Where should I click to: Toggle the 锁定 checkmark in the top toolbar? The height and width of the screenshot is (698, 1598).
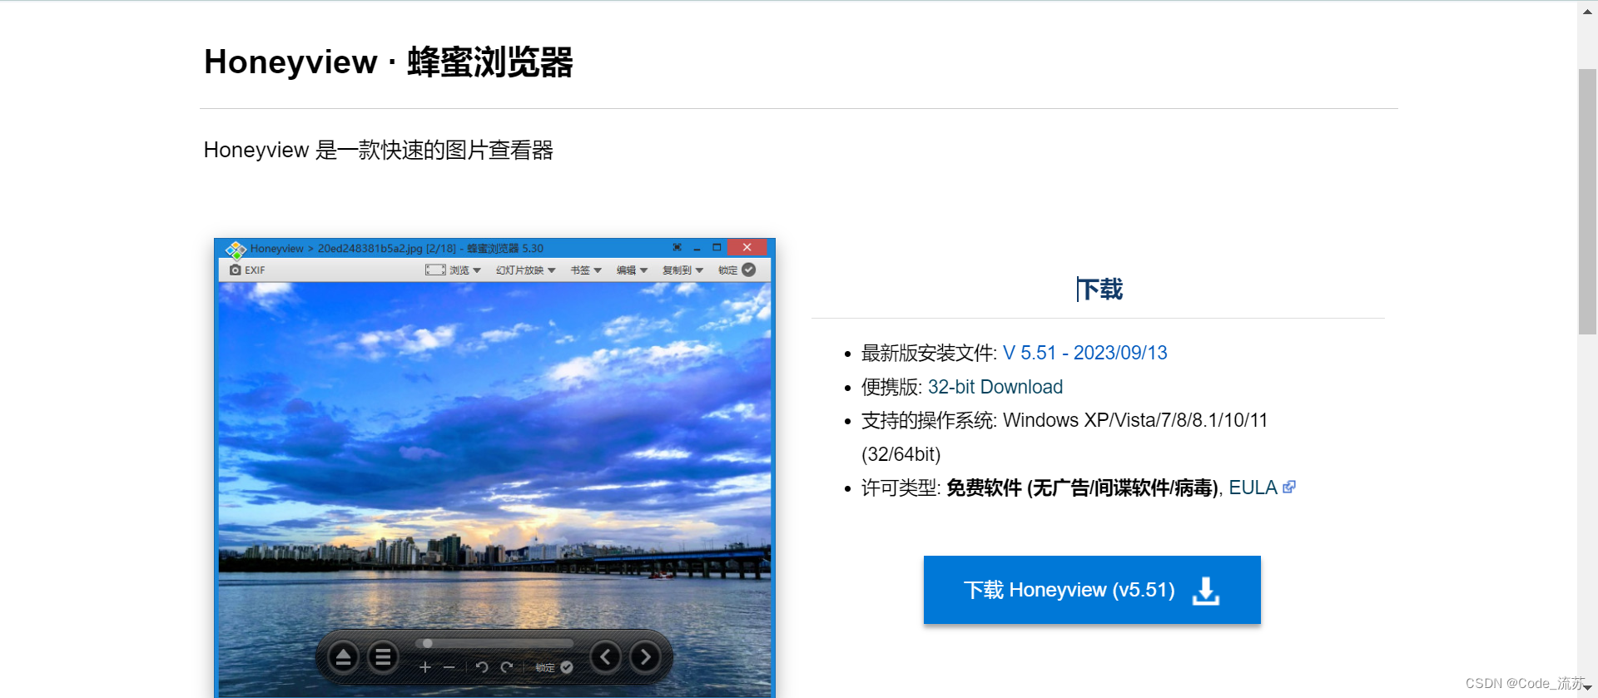(749, 270)
